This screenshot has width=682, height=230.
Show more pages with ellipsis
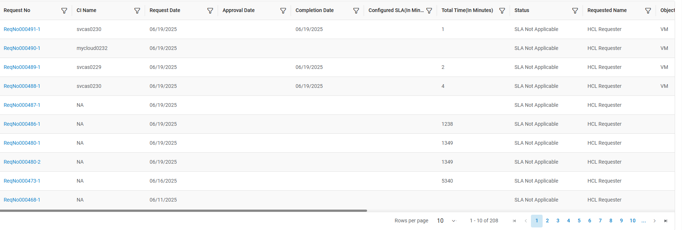tap(644, 221)
